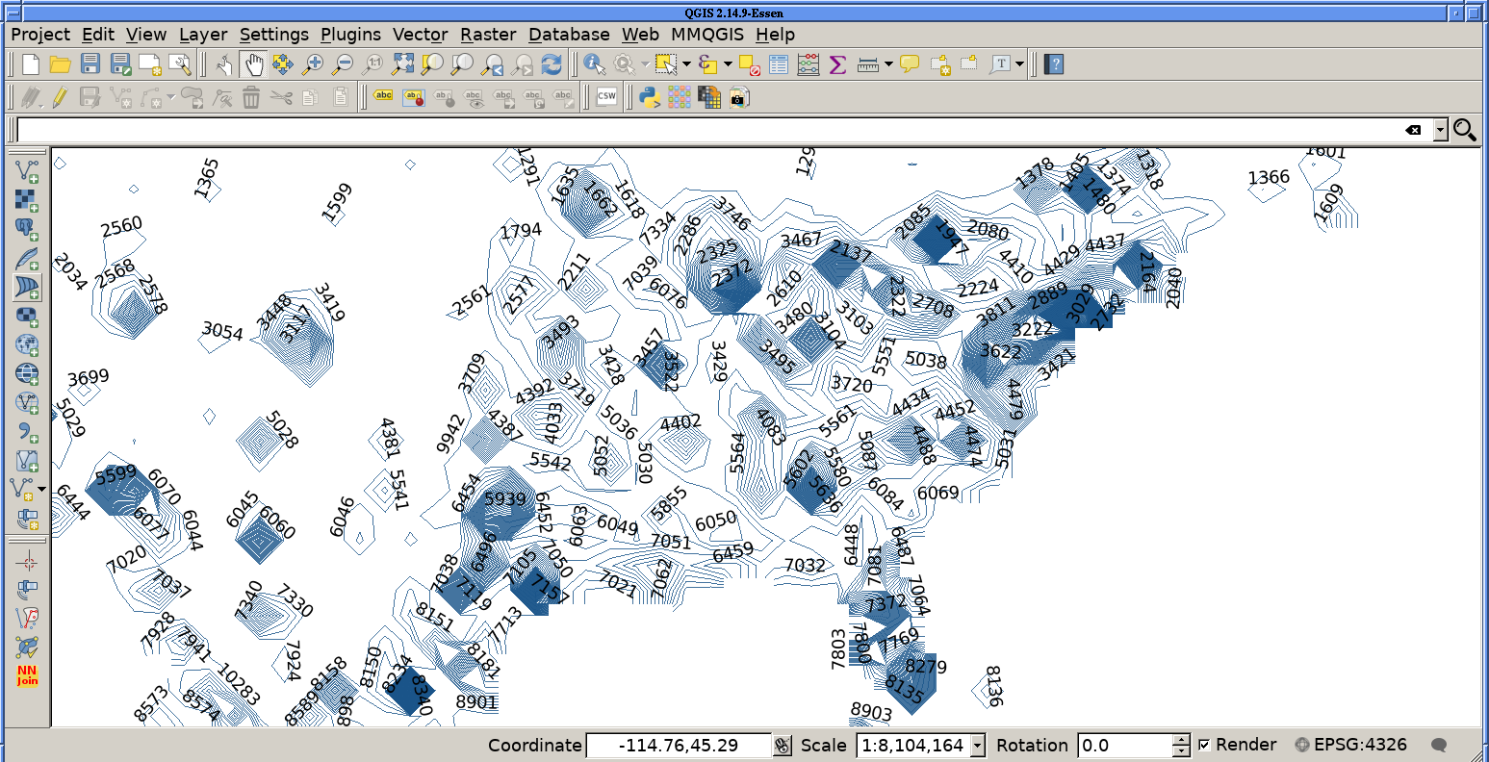Open the Database menu

569,35
